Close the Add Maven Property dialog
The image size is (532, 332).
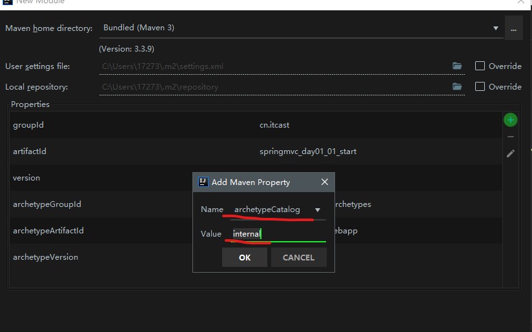pos(325,182)
